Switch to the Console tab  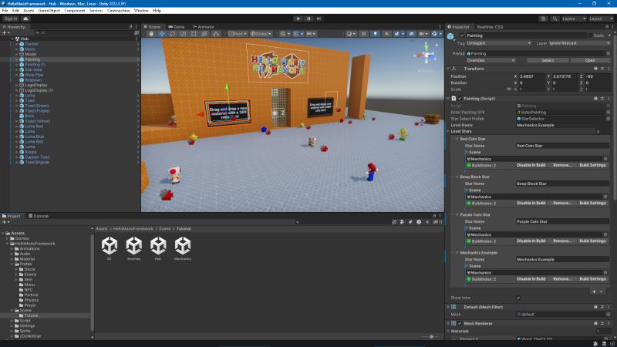pyautogui.click(x=39, y=216)
